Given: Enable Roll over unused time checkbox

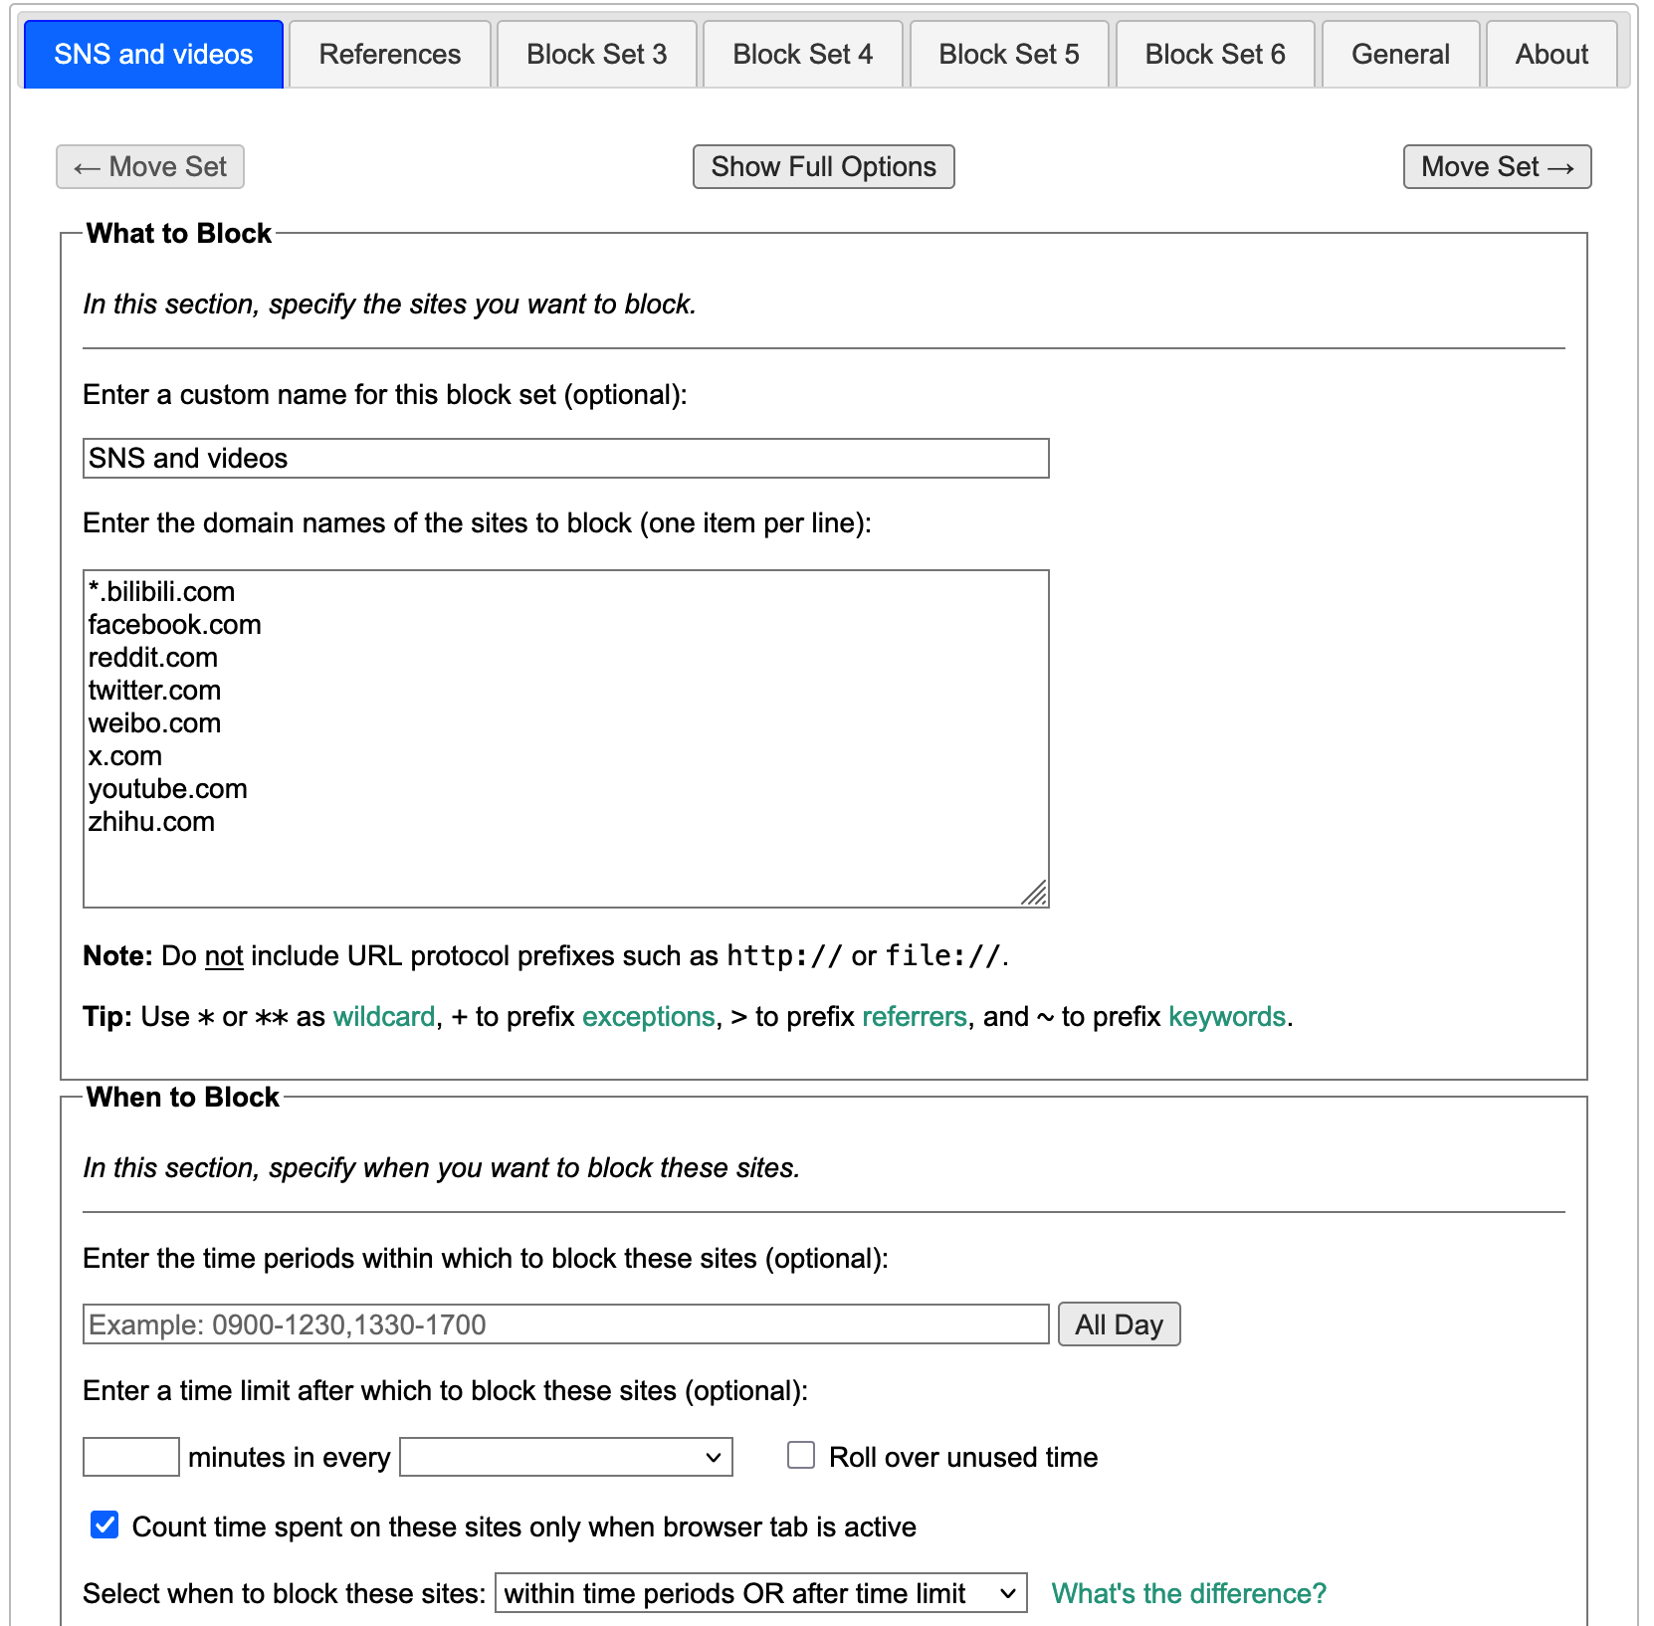Looking at the screenshot, I should coord(801,1456).
